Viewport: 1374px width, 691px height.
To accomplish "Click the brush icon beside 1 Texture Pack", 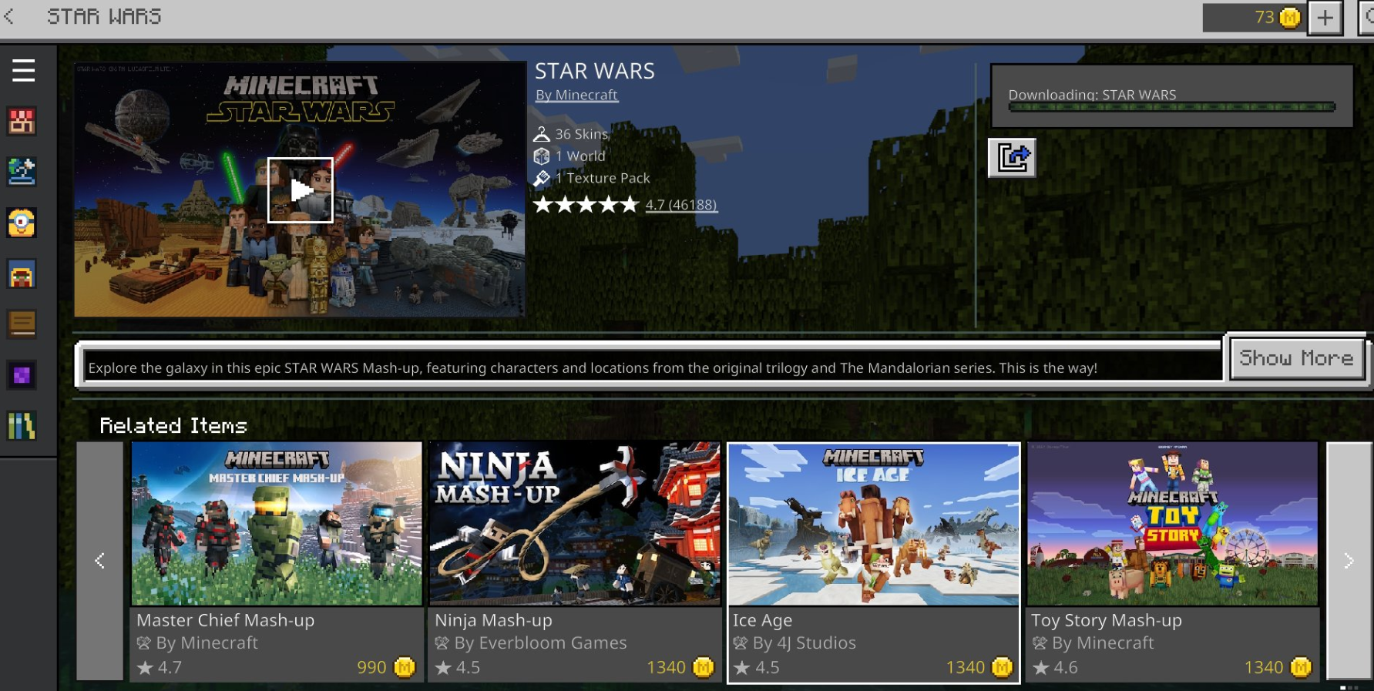I will pos(542,179).
